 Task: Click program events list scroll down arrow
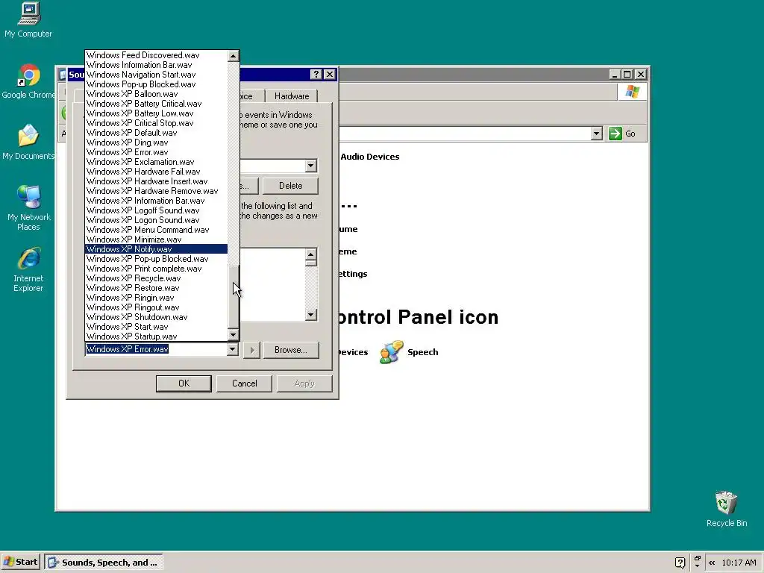311,315
